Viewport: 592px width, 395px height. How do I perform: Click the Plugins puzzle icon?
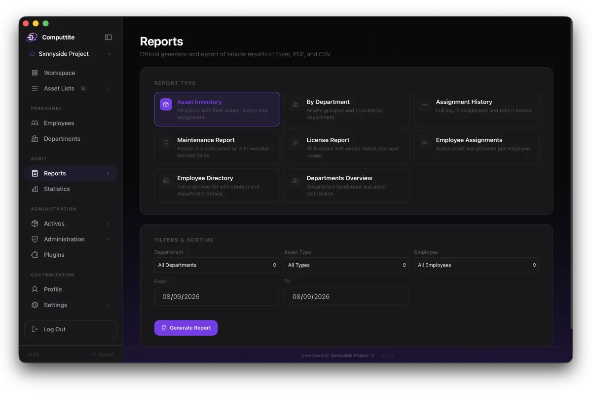[x=35, y=255]
